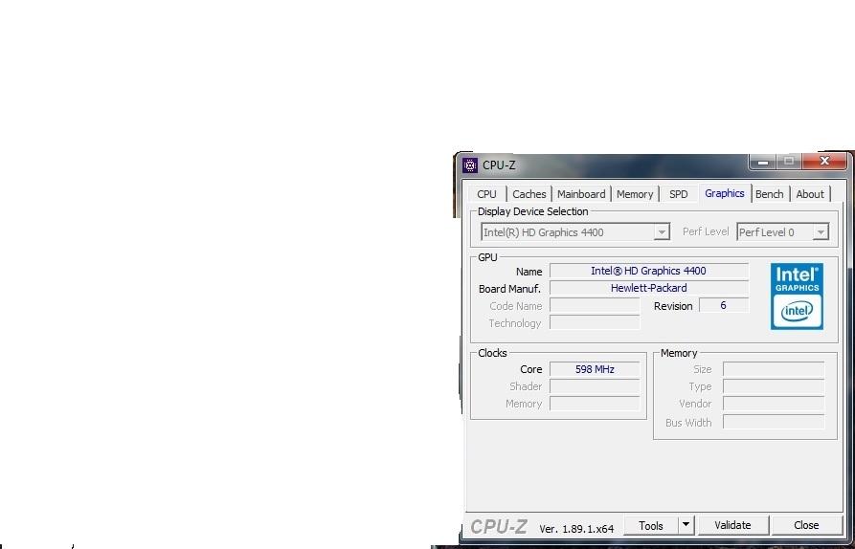Screen dimensions: 855x549
Task: Click the empty Code Name field
Action: pos(595,305)
